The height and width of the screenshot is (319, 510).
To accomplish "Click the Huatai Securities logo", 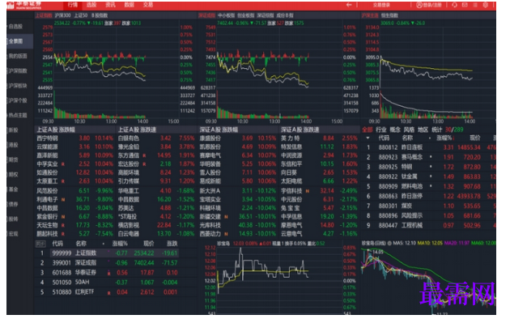I will click(x=24, y=5).
